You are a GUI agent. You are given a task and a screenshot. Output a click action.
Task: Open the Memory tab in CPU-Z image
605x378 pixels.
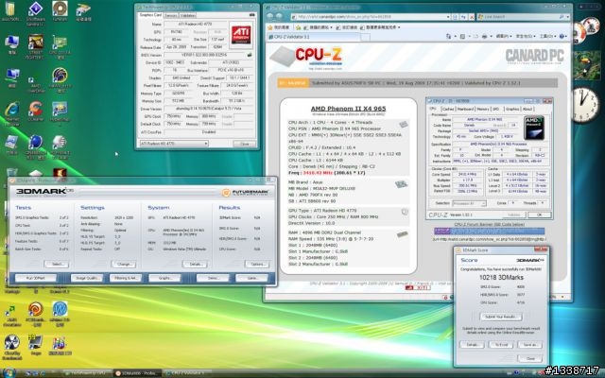pos(483,110)
